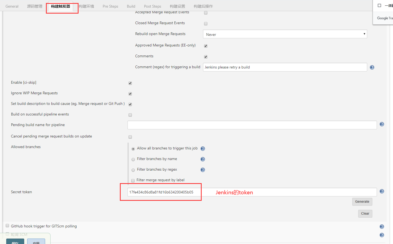Screen dimensions: 393x244
Task: Click Generate button for secret token
Action: 362,202
